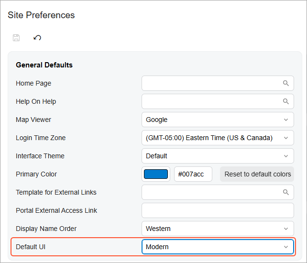Click the General Defaults section heading
Screen dimensions: 307x263
44,65
